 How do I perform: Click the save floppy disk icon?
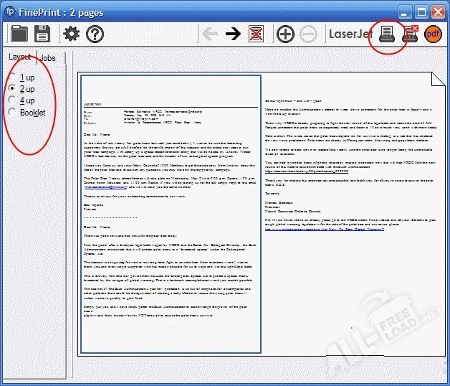pyautogui.click(x=42, y=34)
